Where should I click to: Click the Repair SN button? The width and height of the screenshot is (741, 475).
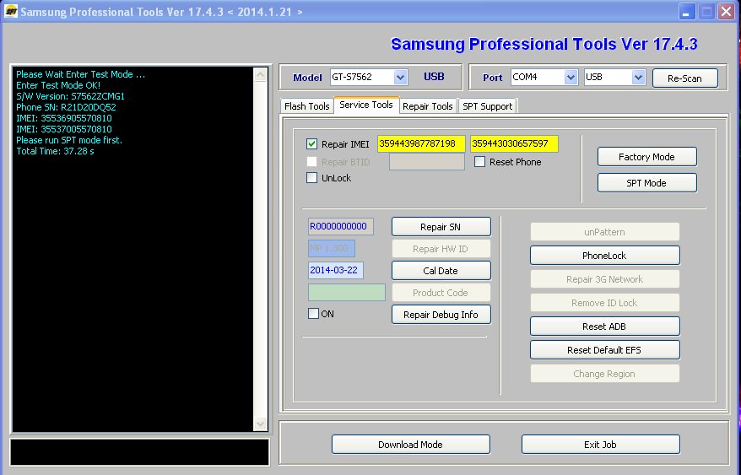(441, 227)
